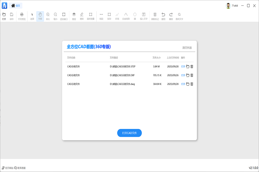Click the 适应窗口 fit to window icon
259x172 pixels.
64,16
